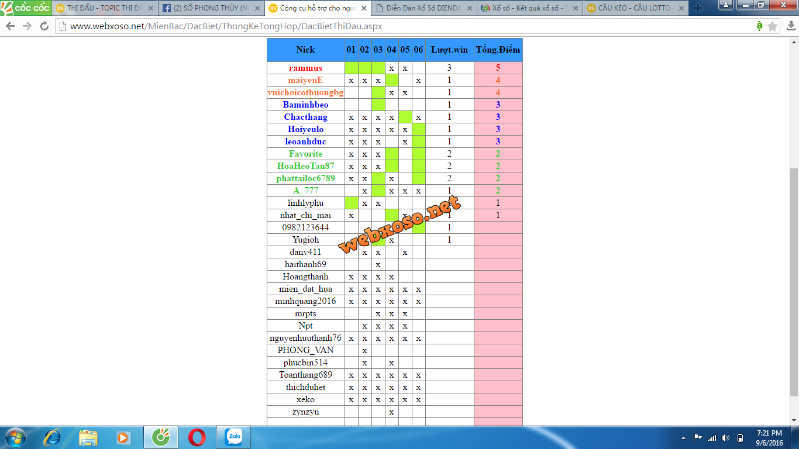Image resolution: width=799 pixels, height=449 pixels.
Task: Click the volume speaker tray icon
Action: [x=726, y=437]
